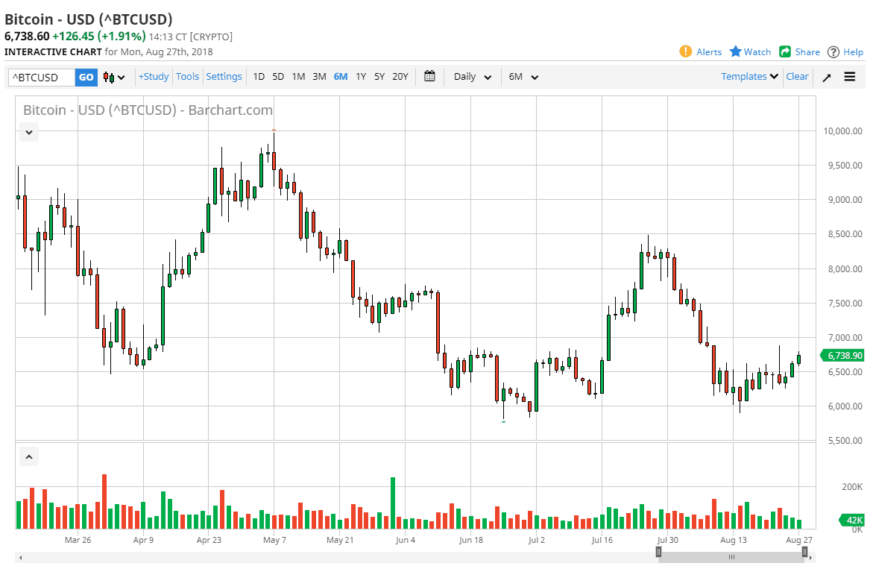Click the pop-out arrow icon near Templates
873x569 pixels.
(826, 76)
